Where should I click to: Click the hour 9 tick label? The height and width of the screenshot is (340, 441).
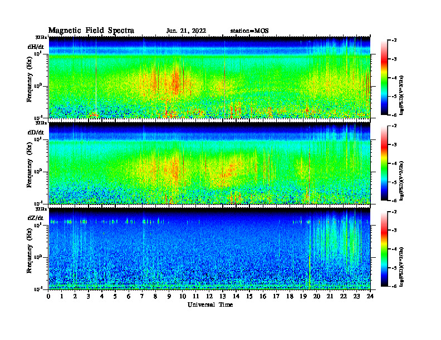[x=169, y=296]
